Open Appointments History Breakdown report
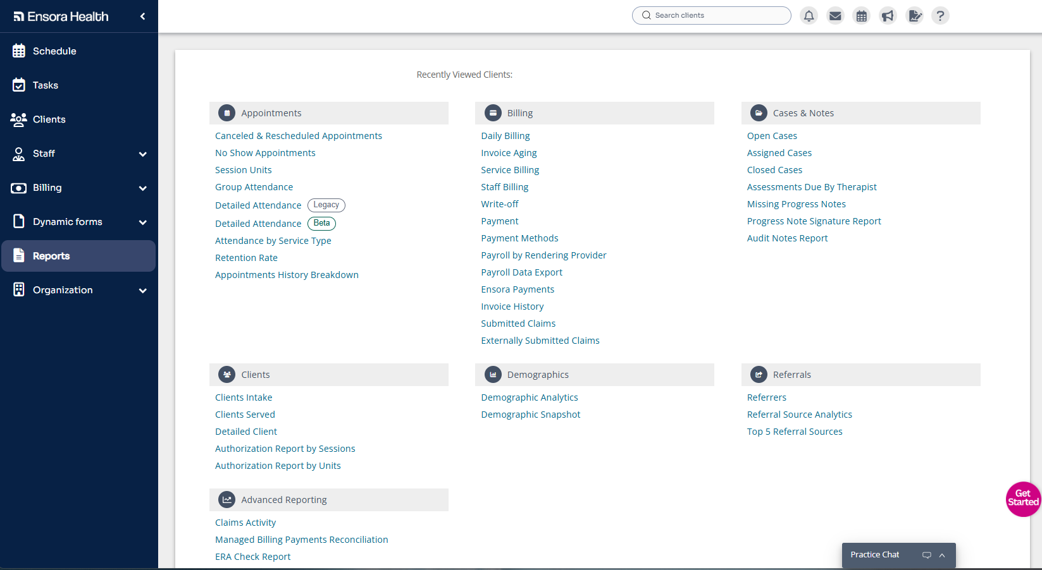 287,275
